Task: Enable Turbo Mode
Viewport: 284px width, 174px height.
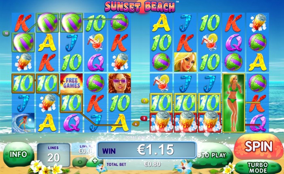Action: click(258, 167)
